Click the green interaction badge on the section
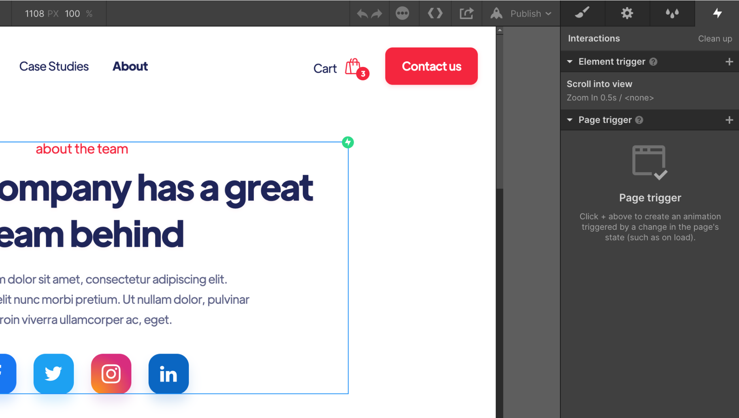739x418 pixels. pyautogui.click(x=348, y=142)
